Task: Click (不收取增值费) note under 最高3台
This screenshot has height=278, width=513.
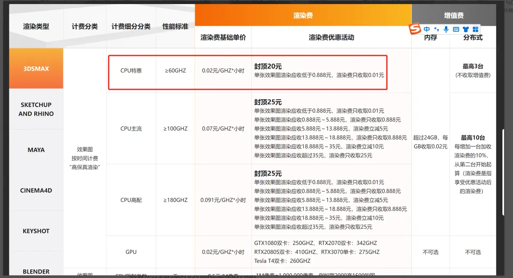Action: point(473,75)
